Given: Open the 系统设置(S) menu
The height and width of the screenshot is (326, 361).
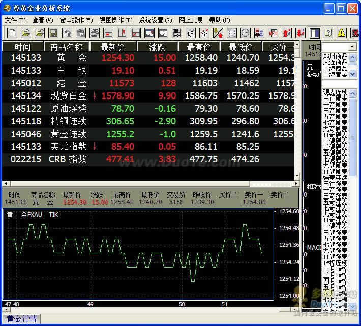Looking at the screenshot, I should 156,20.
